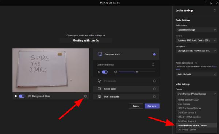Image resolution: width=219 pixels, height=134 pixels.
Task: Choose c922 Pro Stream Webcam
Action: point(196,108)
